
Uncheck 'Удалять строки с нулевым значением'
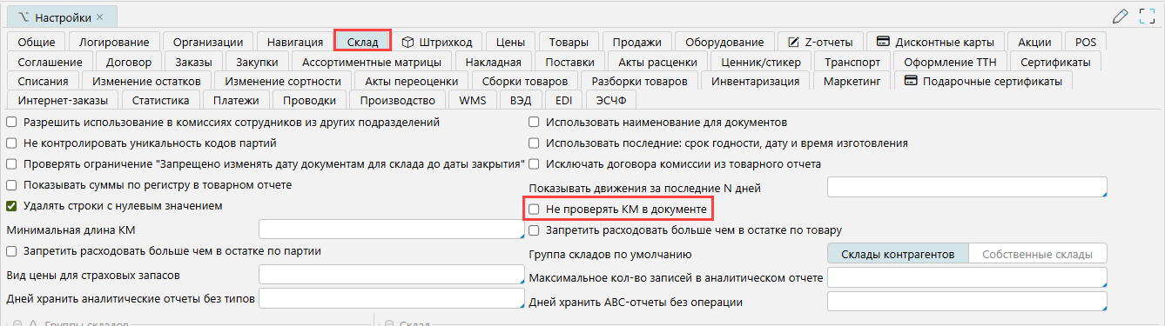click(x=12, y=206)
